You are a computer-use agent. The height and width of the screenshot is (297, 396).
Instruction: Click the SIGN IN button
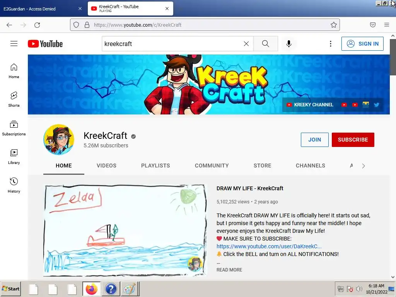362,44
